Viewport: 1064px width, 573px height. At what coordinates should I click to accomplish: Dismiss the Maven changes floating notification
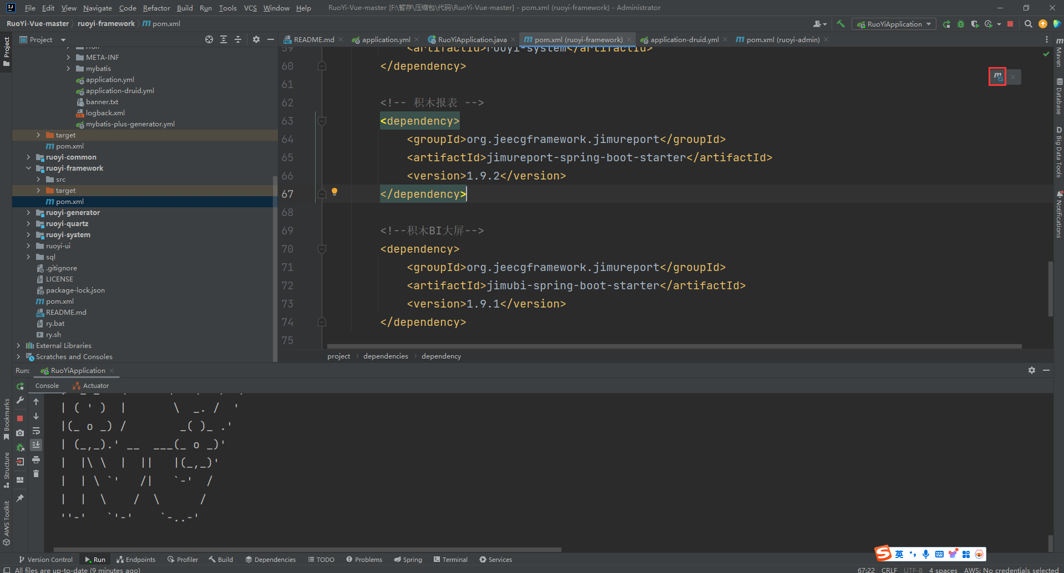[x=1013, y=77]
